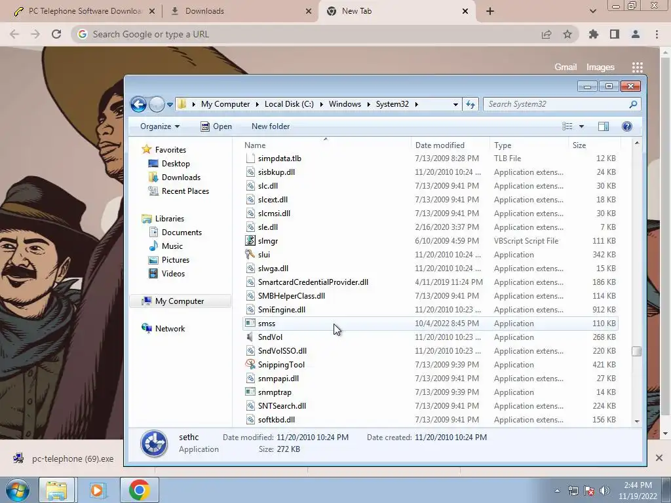Click the Windows Start button
The height and width of the screenshot is (503, 671).
click(18, 490)
